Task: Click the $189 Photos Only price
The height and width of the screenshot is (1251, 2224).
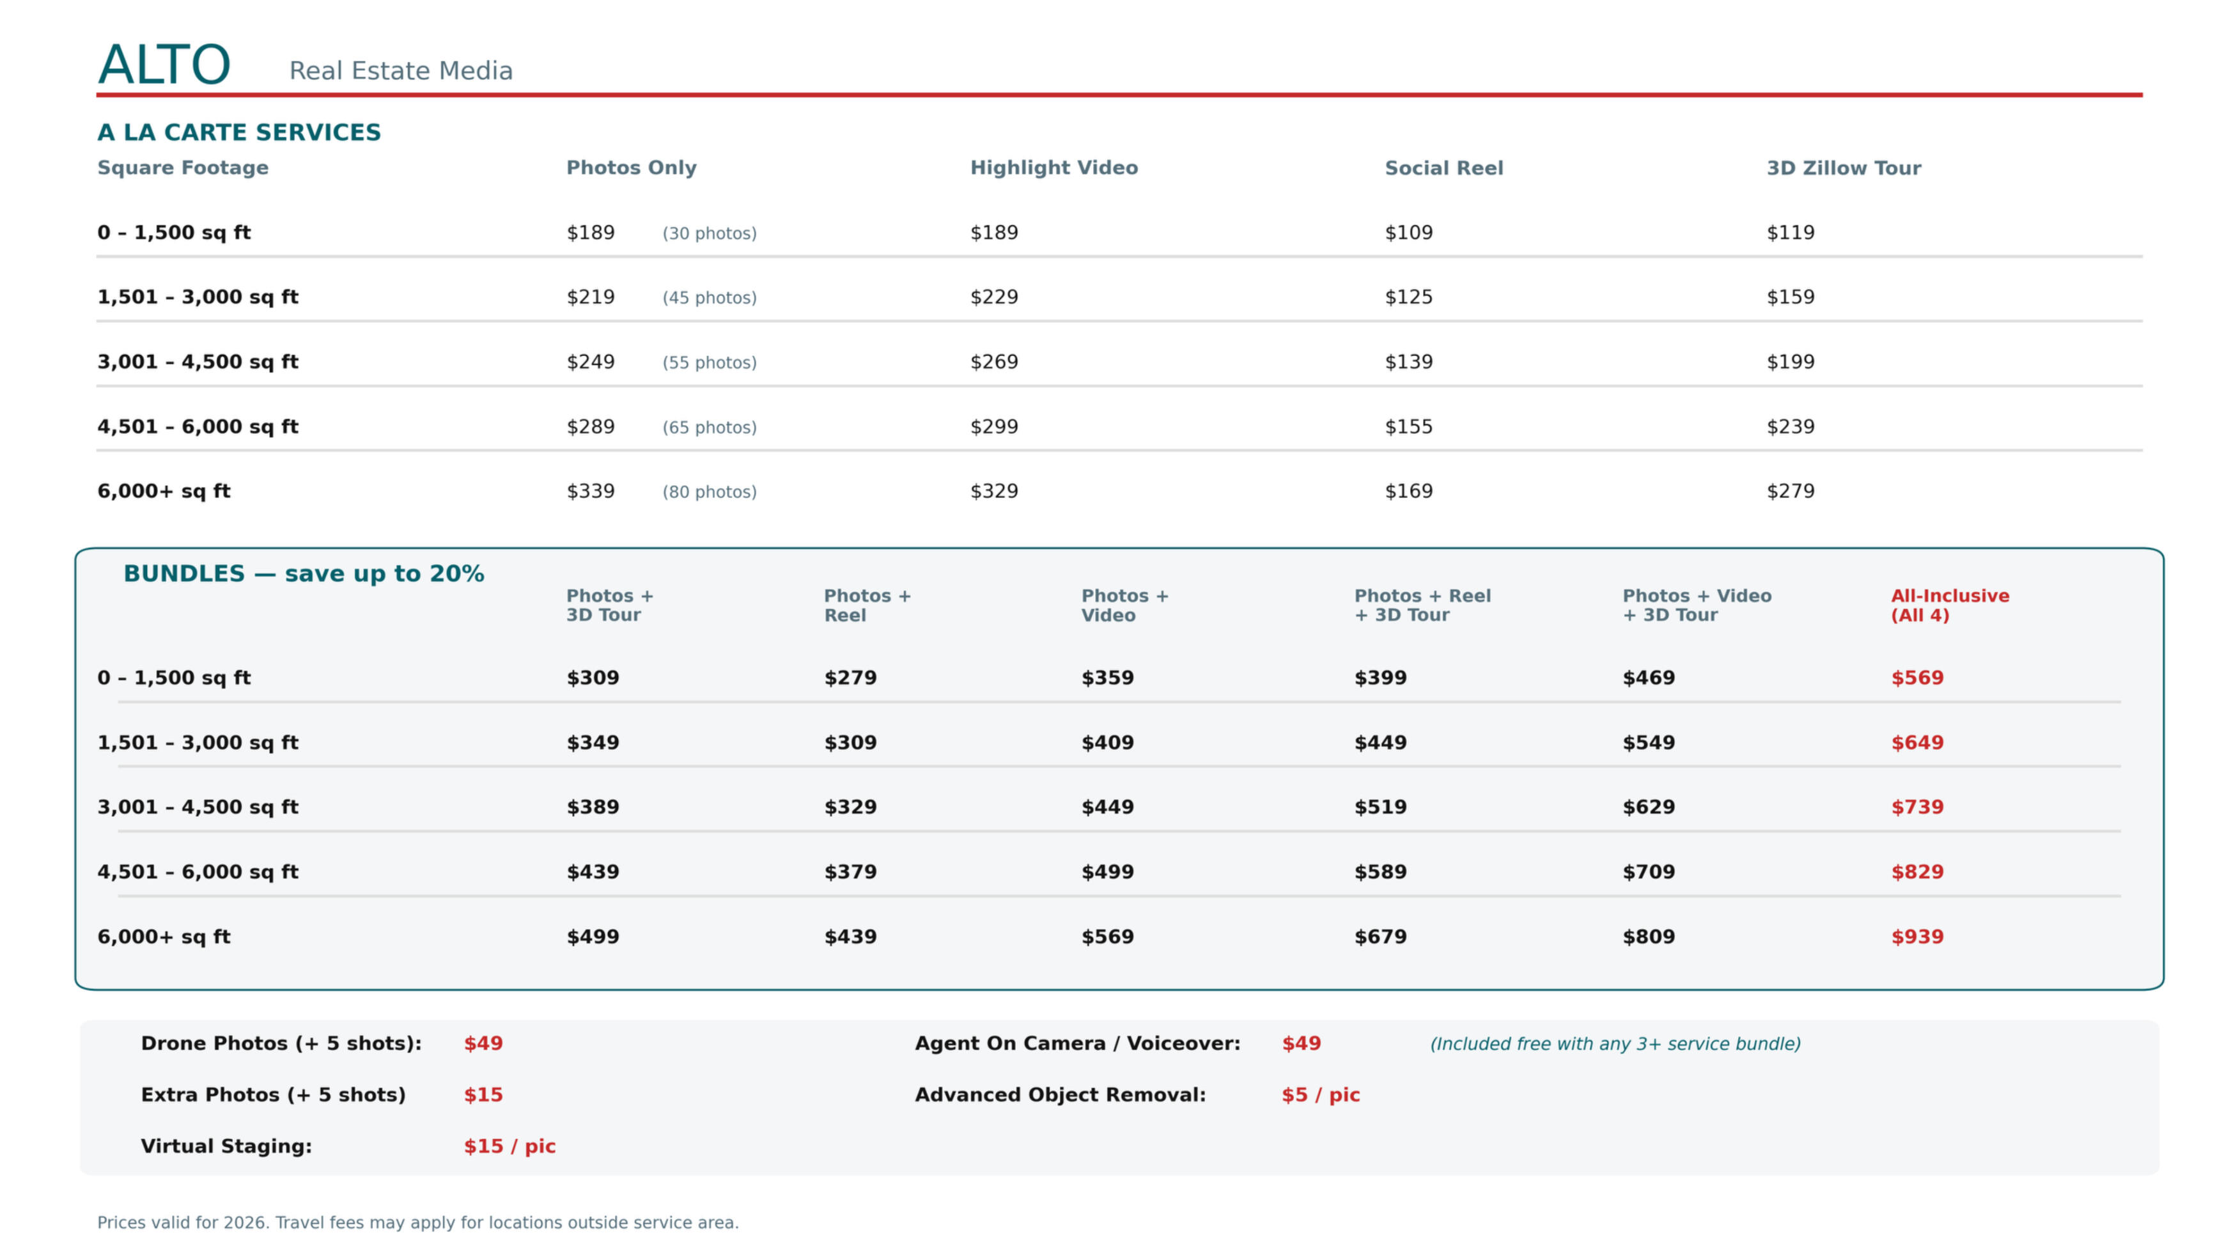Action: pyautogui.click(x=591, y=232)
